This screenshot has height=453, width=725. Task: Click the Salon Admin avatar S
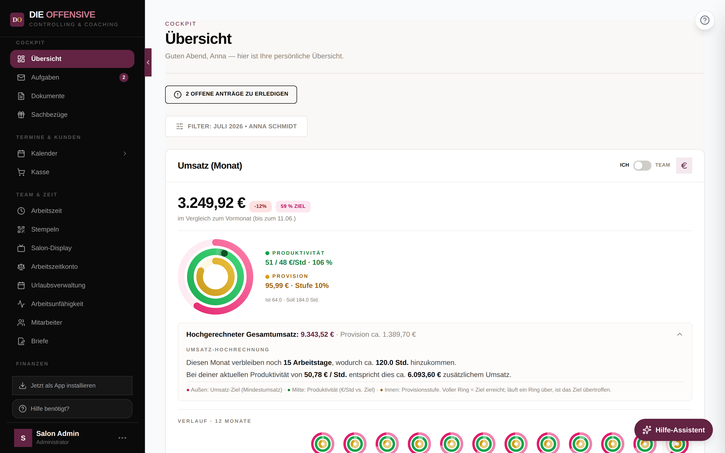point(23,438)
